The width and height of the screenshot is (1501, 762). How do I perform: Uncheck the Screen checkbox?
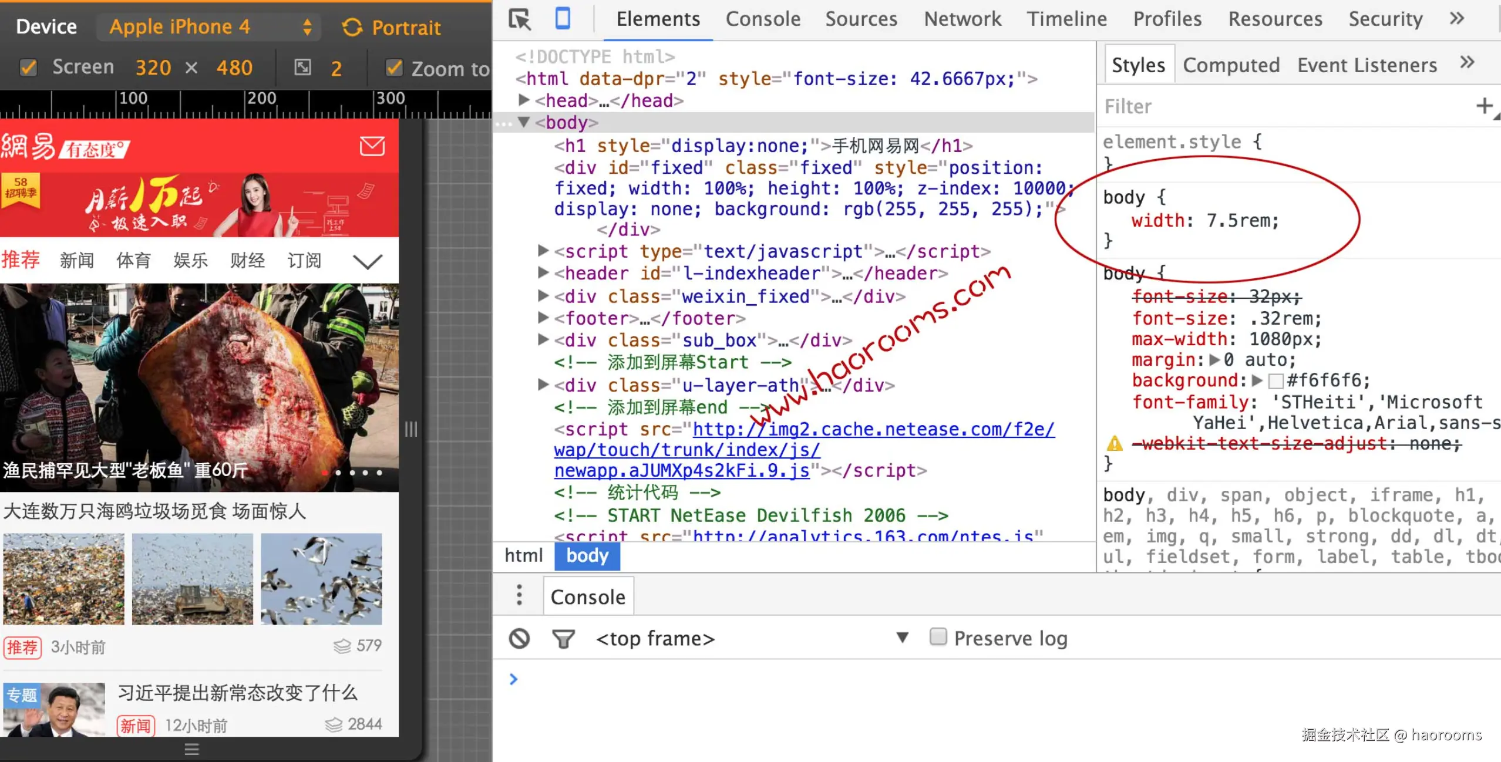click(28, 68)
